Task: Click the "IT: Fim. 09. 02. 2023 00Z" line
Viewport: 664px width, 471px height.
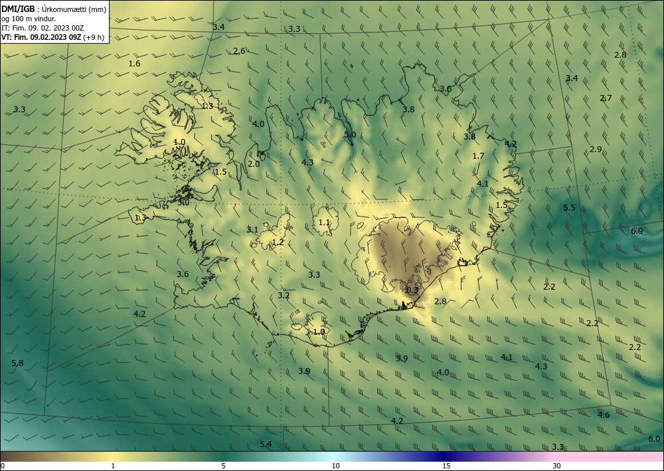Action: pyautogui.click(x=42, y=27)
